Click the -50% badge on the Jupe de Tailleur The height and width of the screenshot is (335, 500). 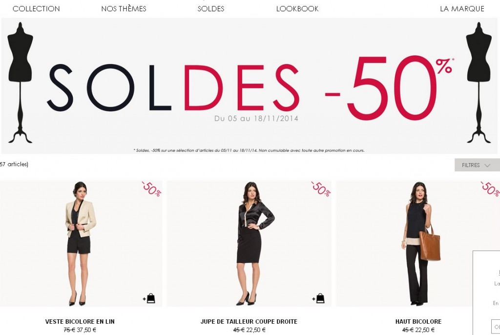click(x=321, y=188)
